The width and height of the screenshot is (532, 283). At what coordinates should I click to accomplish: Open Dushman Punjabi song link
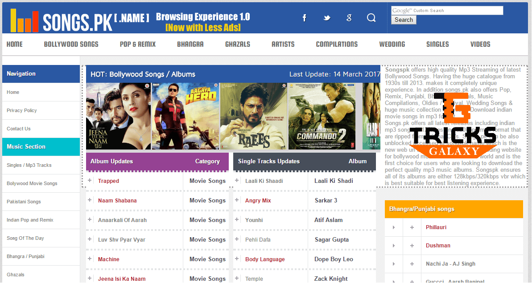[438, 246]
